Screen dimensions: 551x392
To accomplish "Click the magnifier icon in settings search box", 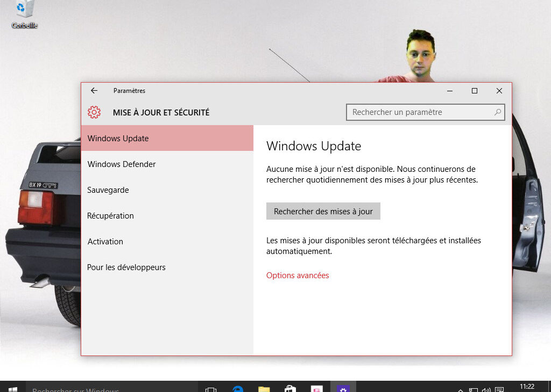I will [x=498, y=112].
